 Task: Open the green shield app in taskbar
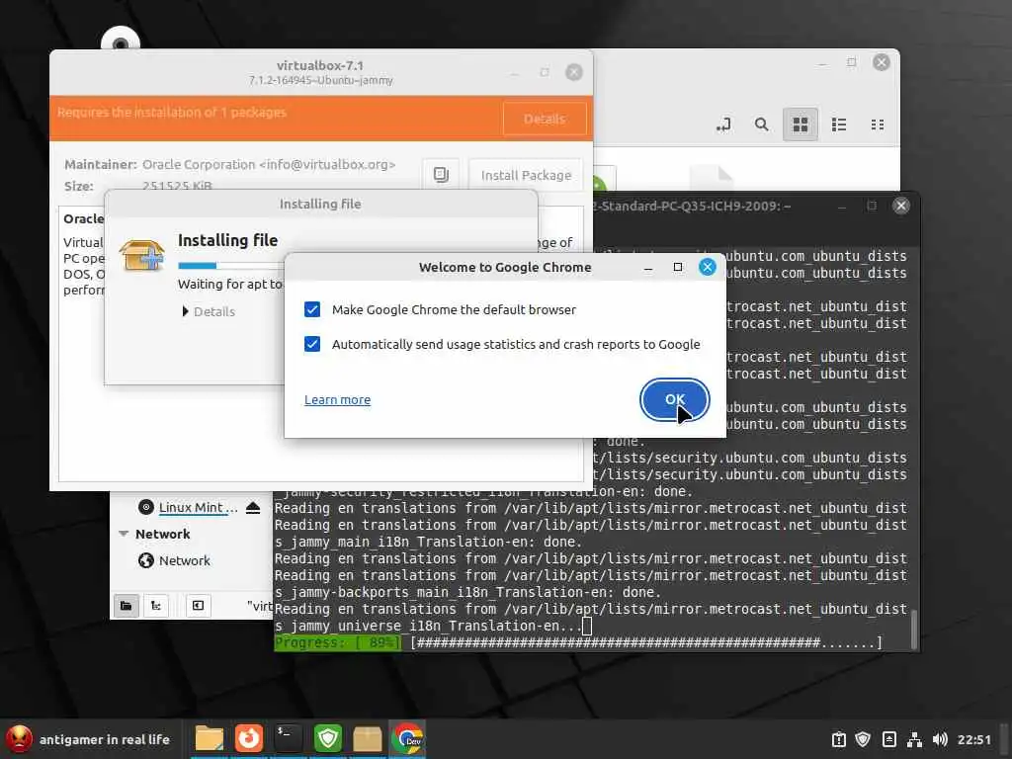tap(328, 739)
